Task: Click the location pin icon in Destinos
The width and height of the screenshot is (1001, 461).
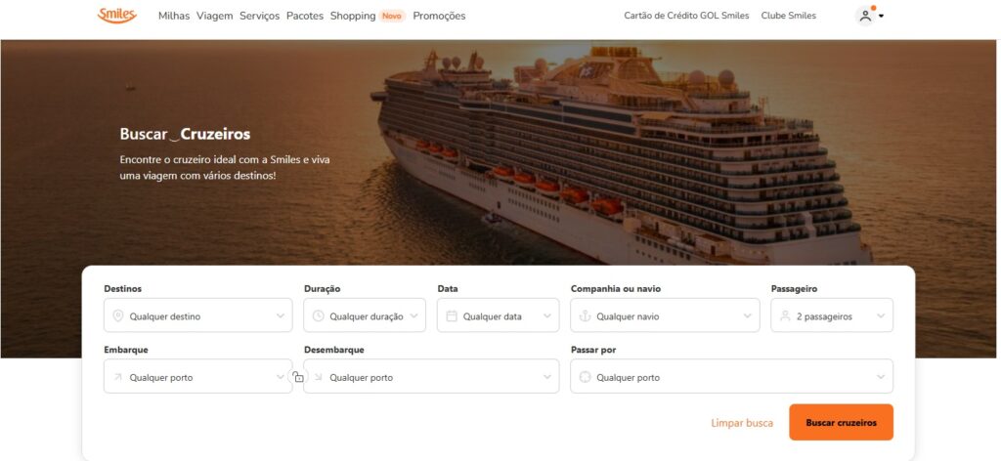Action: 117,316
